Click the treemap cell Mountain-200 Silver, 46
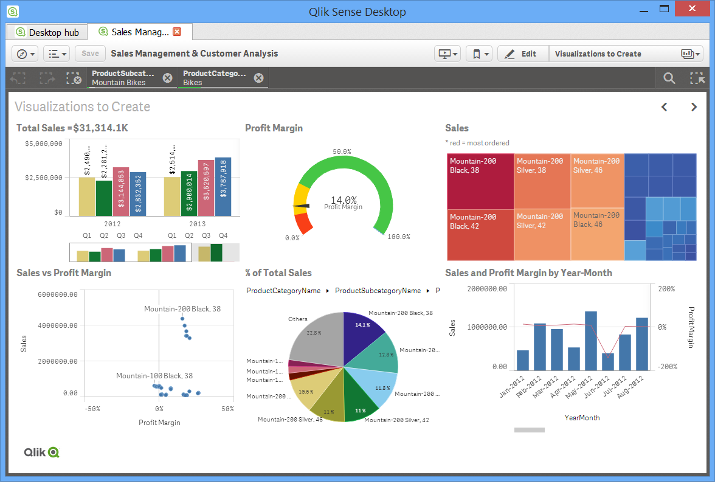This screenshot has height=503, width=715. 597,180
